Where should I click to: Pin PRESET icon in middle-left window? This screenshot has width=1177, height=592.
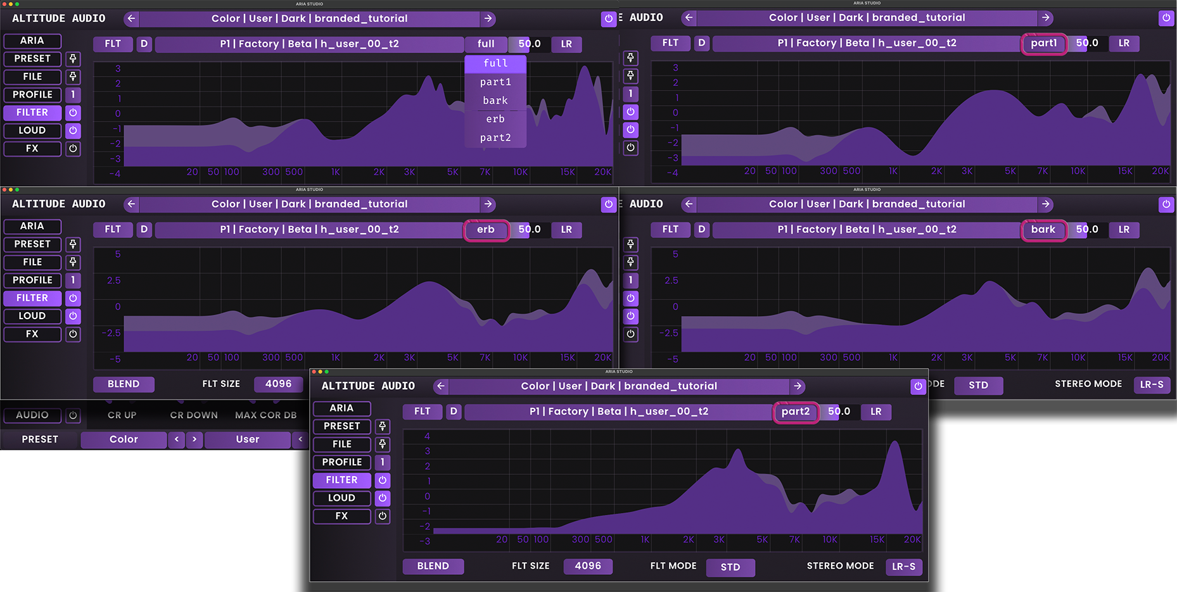point(73,244)
